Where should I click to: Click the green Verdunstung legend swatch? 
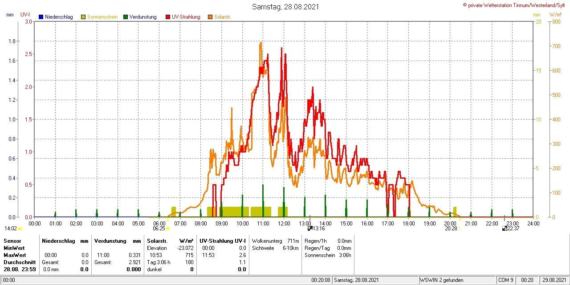[x=126, y=17]
